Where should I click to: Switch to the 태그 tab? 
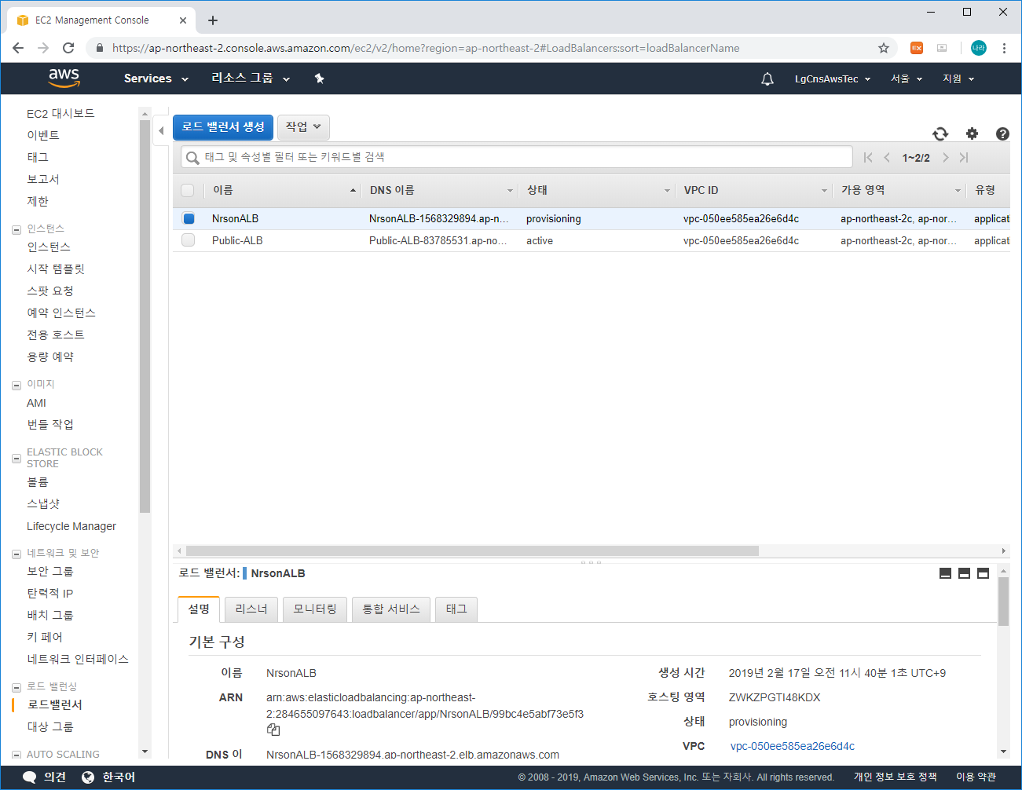point(456,609)
